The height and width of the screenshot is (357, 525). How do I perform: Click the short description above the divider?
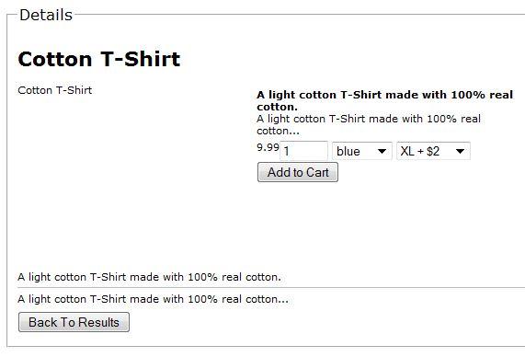point(150,277)
